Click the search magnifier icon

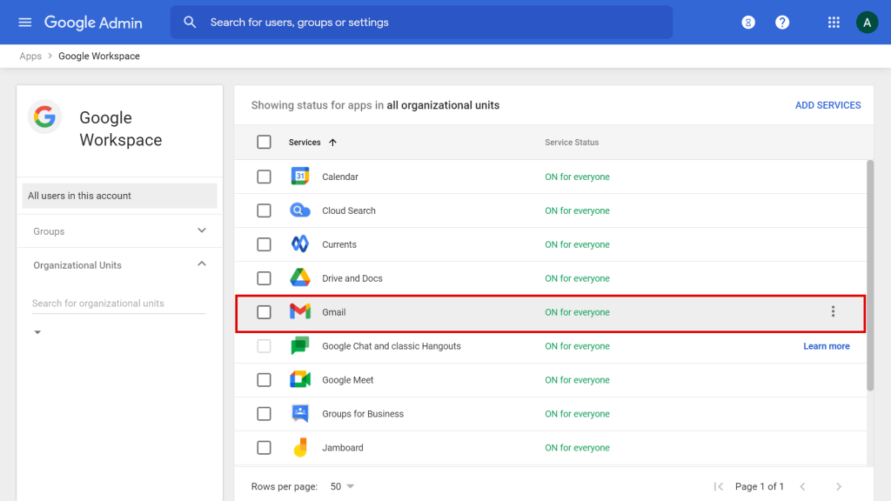(x=190, y=22)
